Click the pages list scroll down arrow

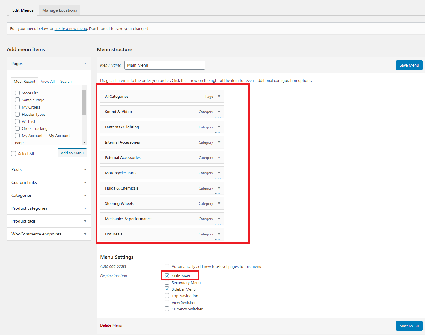[84, 142]
